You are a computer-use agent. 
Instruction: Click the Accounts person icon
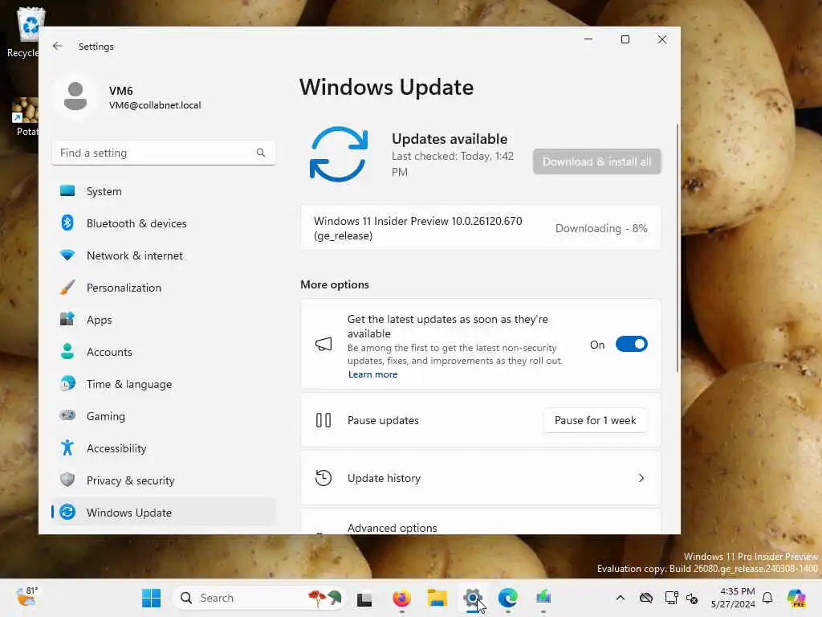(x=67, y=352)
